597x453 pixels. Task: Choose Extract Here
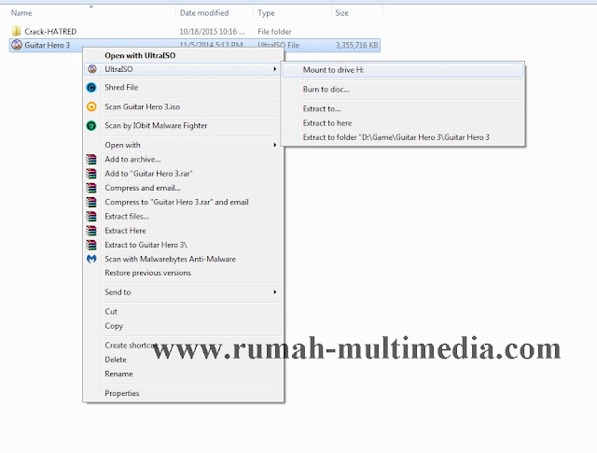125,231
